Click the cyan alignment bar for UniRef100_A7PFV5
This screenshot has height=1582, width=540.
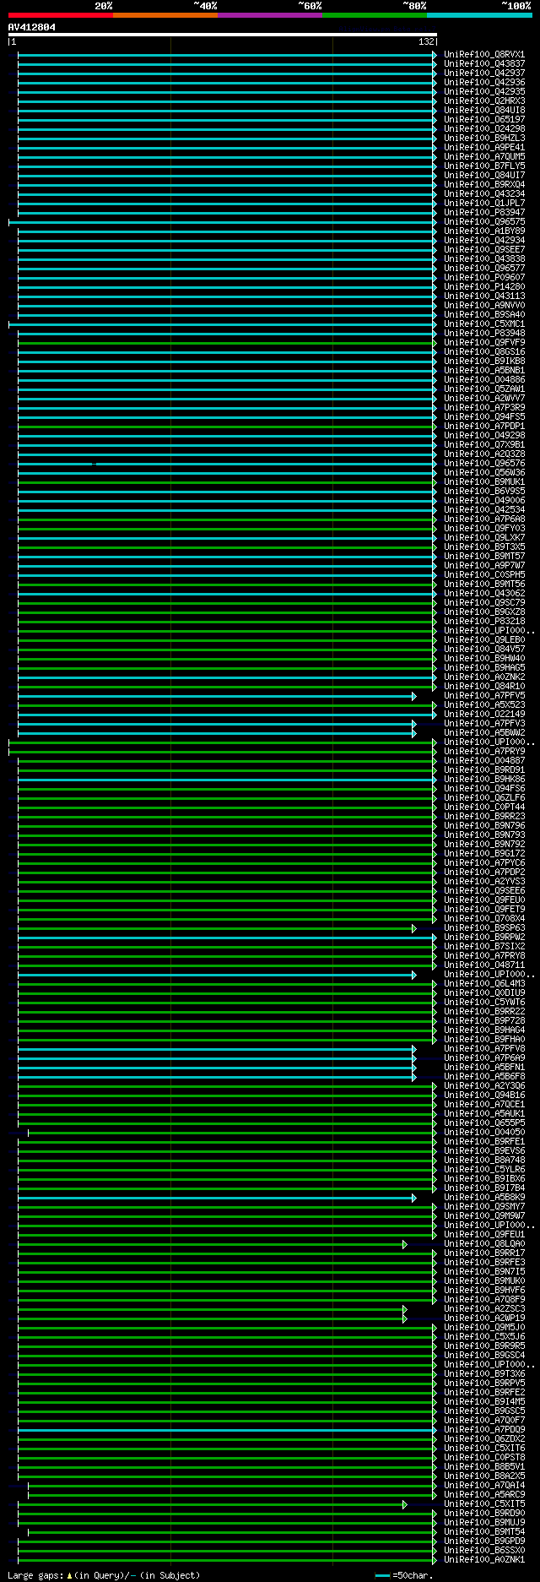click(x=215, y=696)
